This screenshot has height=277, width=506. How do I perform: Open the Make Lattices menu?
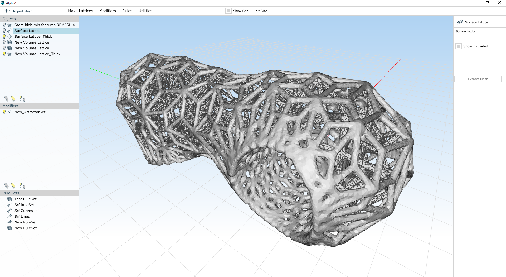[80, 11]
